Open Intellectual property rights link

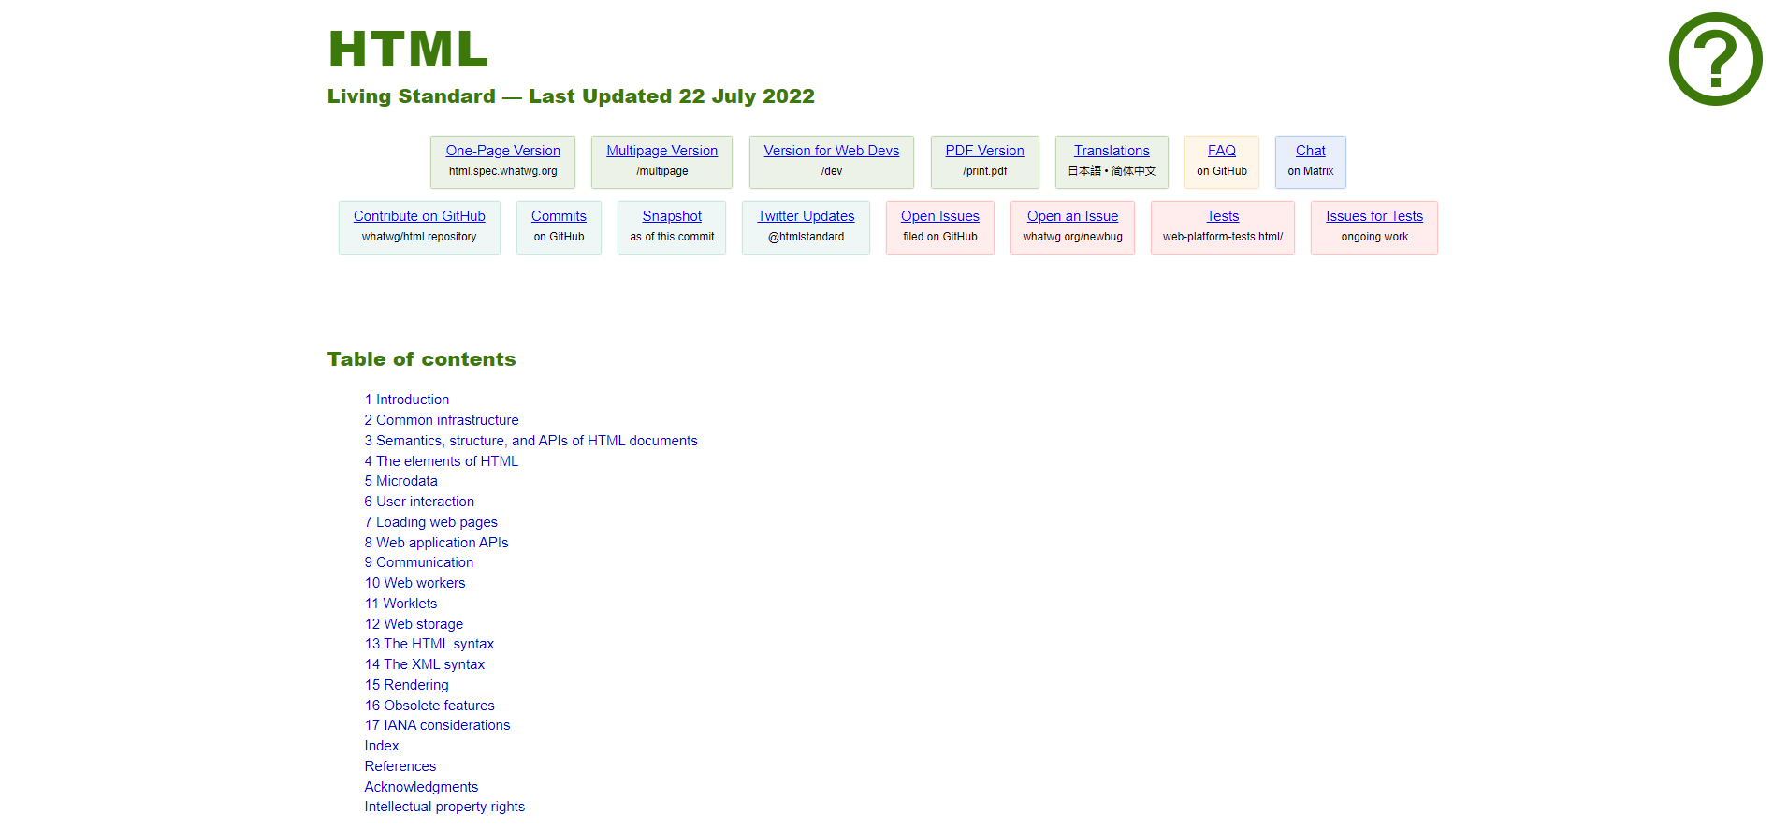pos(444,807)
